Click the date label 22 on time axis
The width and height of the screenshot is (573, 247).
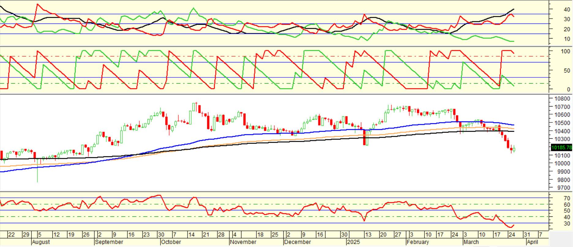point(11,235)
